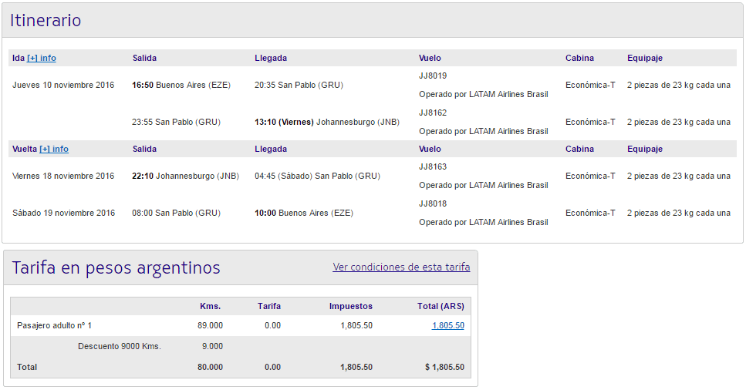Select the Total (ARS) column header
This screenshot has height=390, width=746.
pyautogui.click(x=441, y=306)
